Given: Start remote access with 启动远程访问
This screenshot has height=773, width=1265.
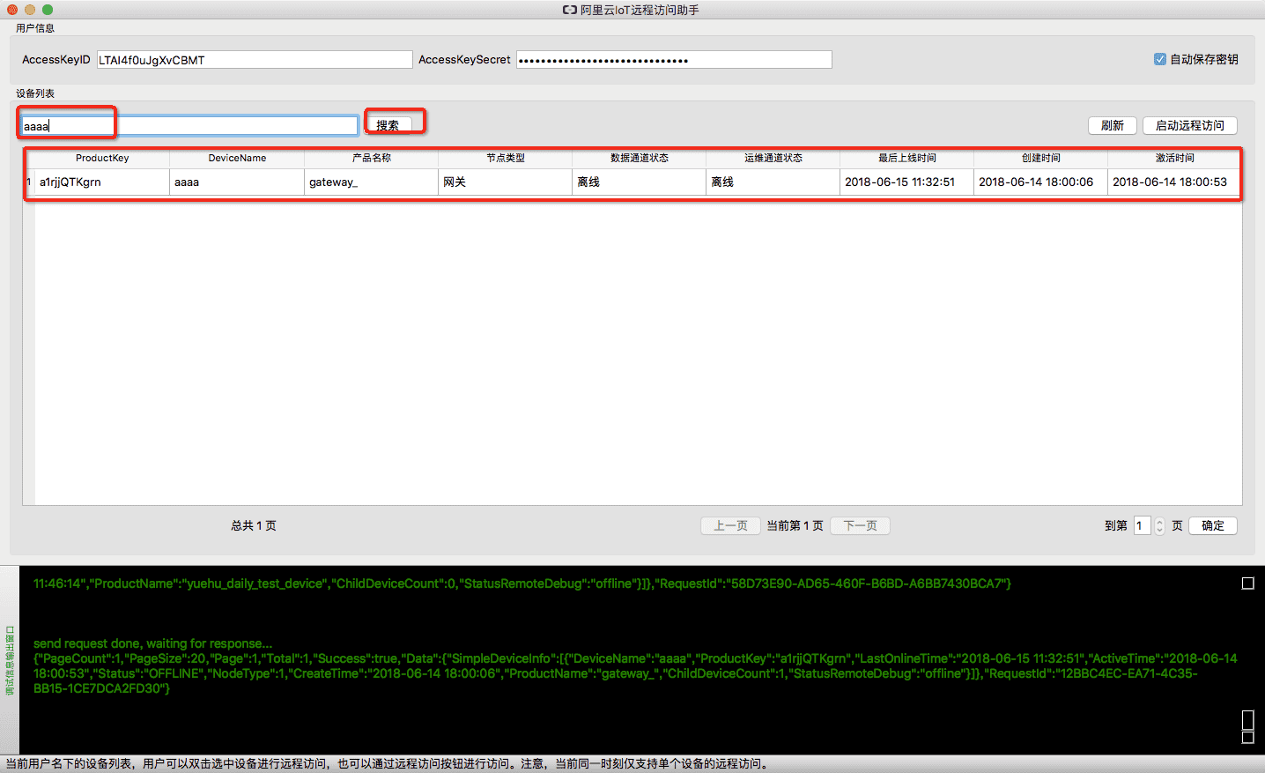Looking at the screenshot, I should pyautogui.click(x=1190, y=126).
